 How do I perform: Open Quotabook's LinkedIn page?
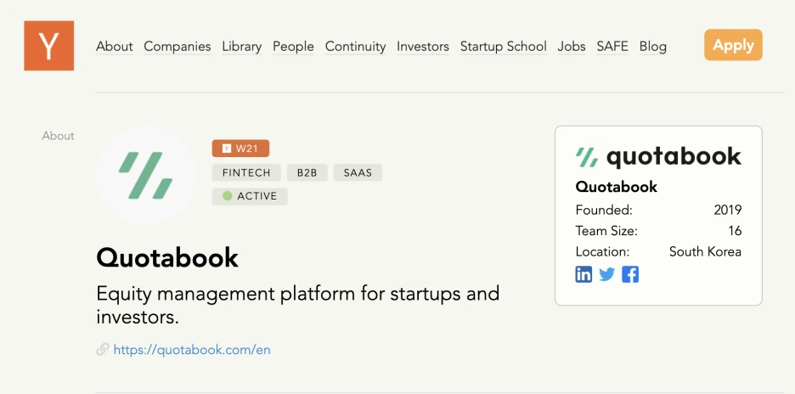pyautogui.click(x=584, y=274)
